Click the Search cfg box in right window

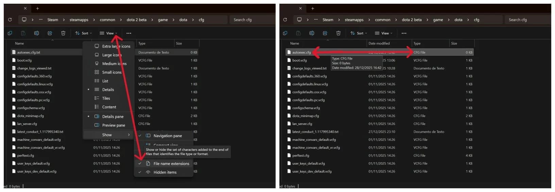pos(527,20)
